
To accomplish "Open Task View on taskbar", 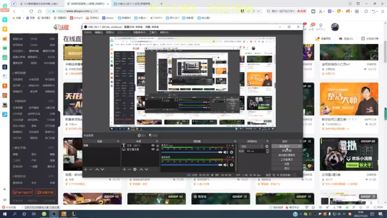I will point(34,214).
